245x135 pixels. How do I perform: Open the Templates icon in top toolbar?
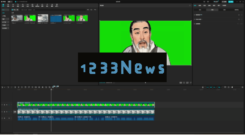(x=52, y=5)
